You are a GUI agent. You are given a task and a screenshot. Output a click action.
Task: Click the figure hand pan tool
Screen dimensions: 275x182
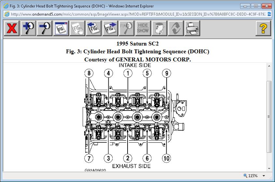click(x=77, y=28)
